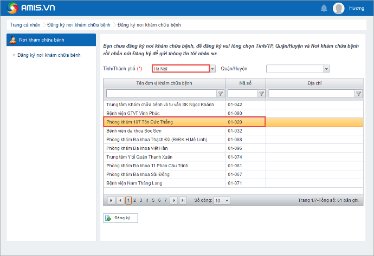The image size is (374, 256).
Task: Select the Phòng khám Đa khoa Việt Hàn row
Action: [163, 148]
